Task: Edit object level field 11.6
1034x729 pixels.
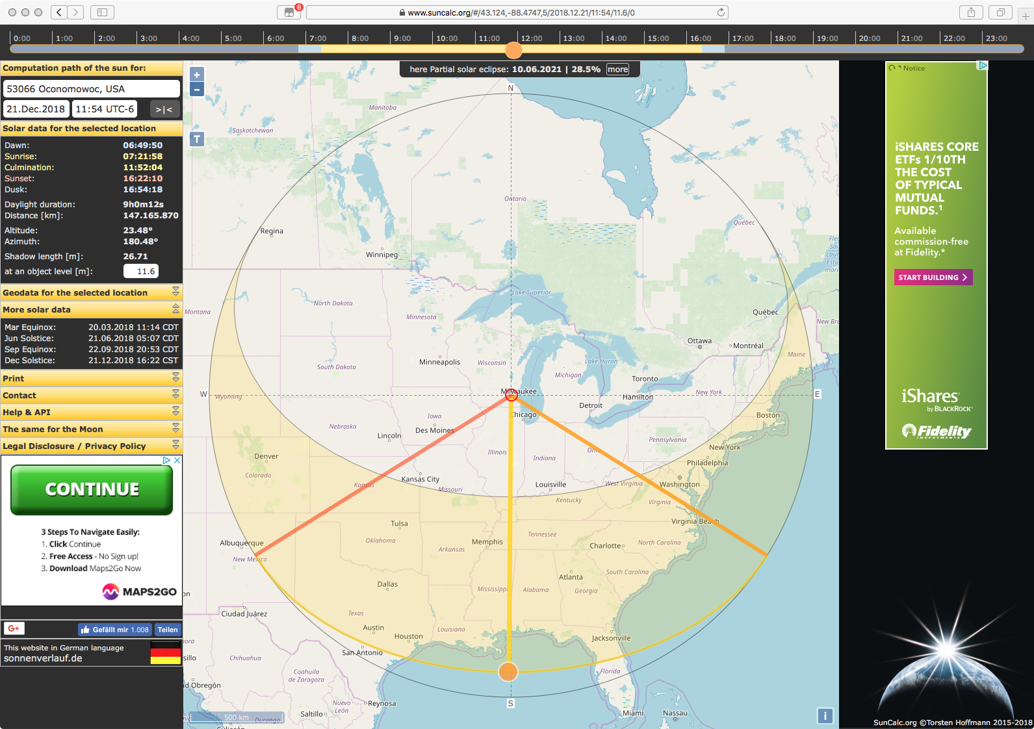Action: pos(141,271)
